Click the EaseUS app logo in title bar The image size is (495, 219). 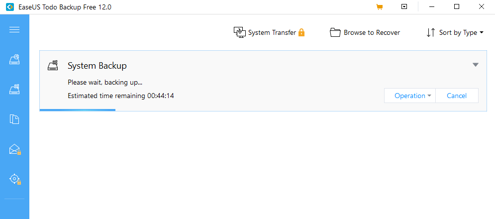(x=6, y=7)
